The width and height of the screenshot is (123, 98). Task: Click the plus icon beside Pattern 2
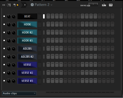(x=32, y=5)
